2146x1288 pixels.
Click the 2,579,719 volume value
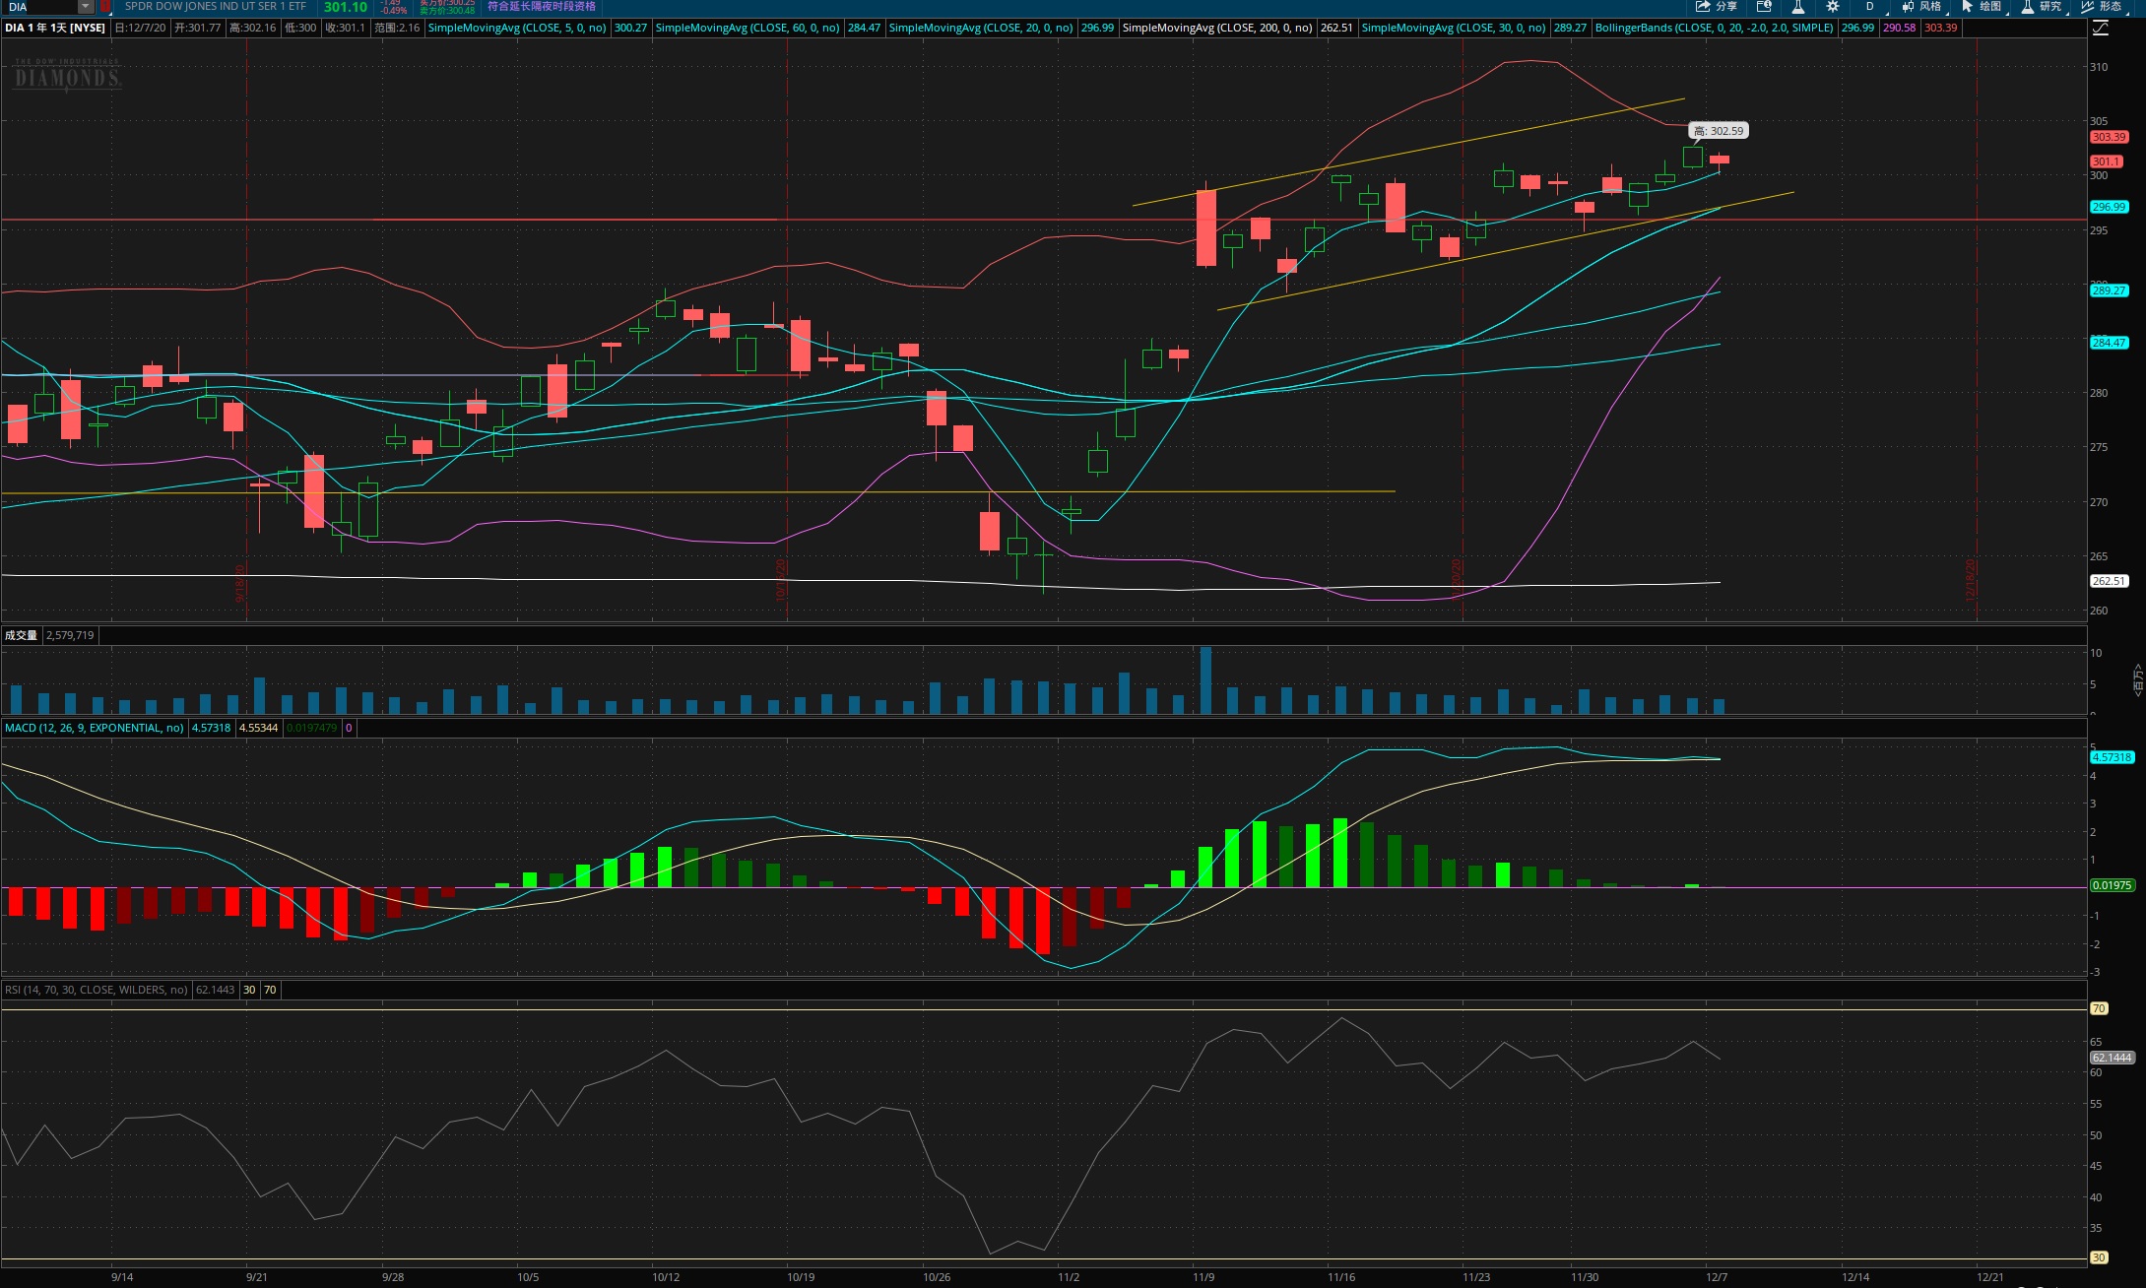tap(70, 635)
